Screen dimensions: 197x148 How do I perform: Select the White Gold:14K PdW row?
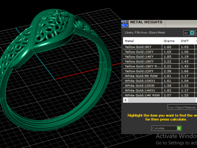(160, 95)
